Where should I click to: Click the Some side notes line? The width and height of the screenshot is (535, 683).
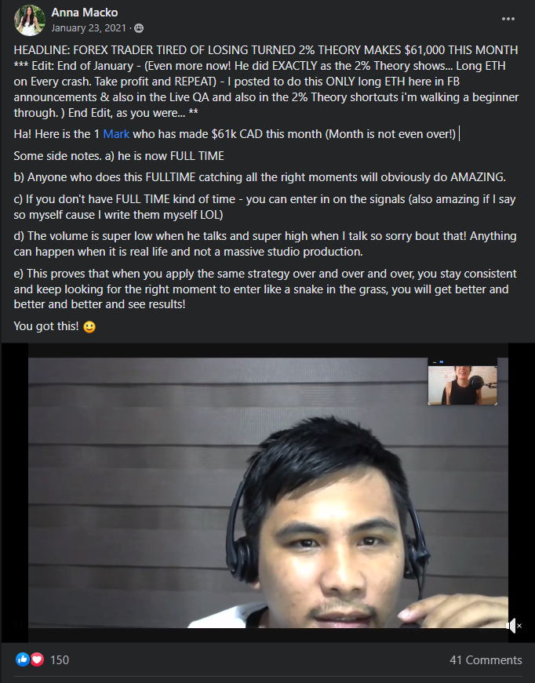click(119, 156)
